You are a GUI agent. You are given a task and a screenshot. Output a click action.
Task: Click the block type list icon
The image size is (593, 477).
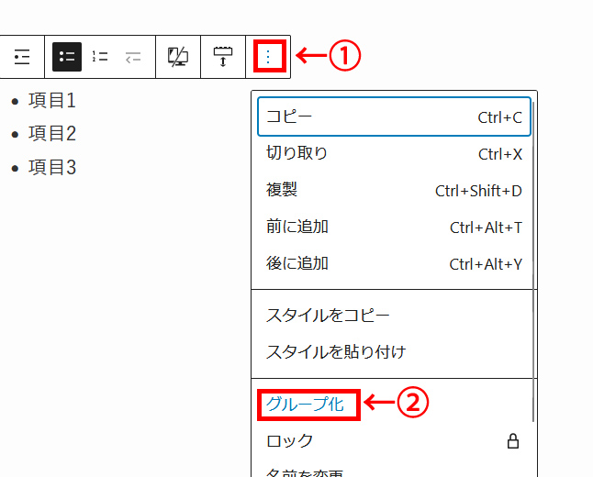pos(22,56)
